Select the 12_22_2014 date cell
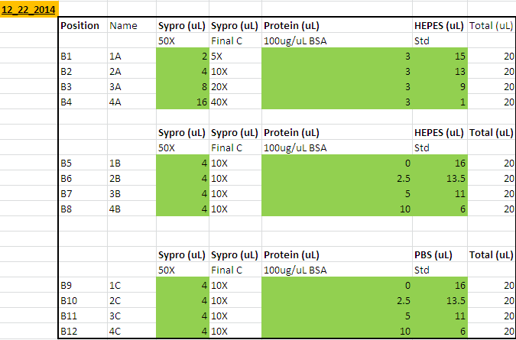Screen dimensions: 516x340 coord(29,9)
